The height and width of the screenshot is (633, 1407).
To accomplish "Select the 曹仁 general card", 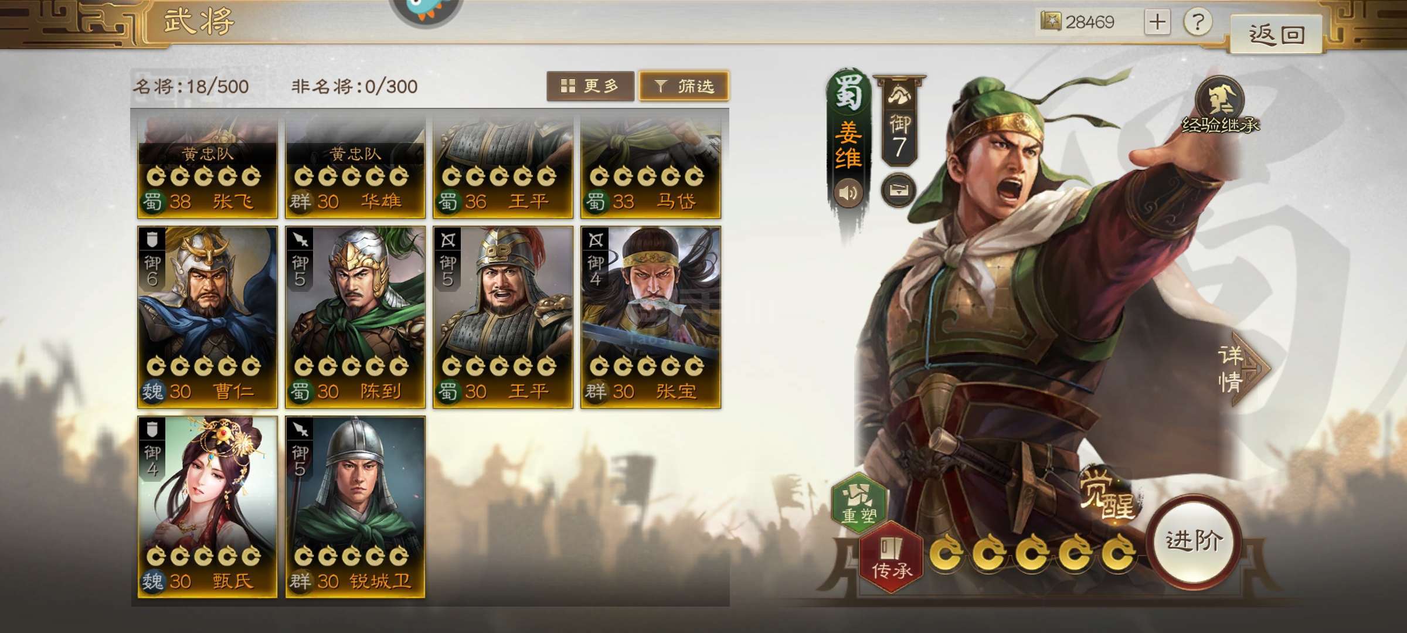I will (x=208, y=317).
